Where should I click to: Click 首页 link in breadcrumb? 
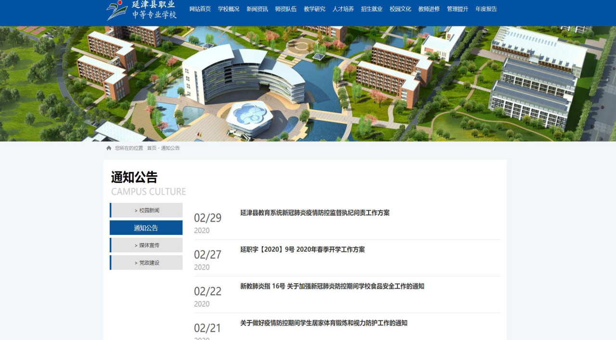152,148
